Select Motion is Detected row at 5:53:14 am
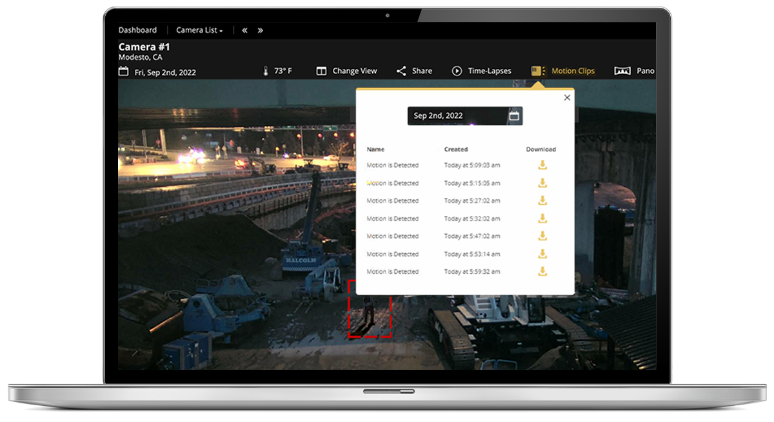The width and height of the screenshot is (774, 422). click(393, 254)
